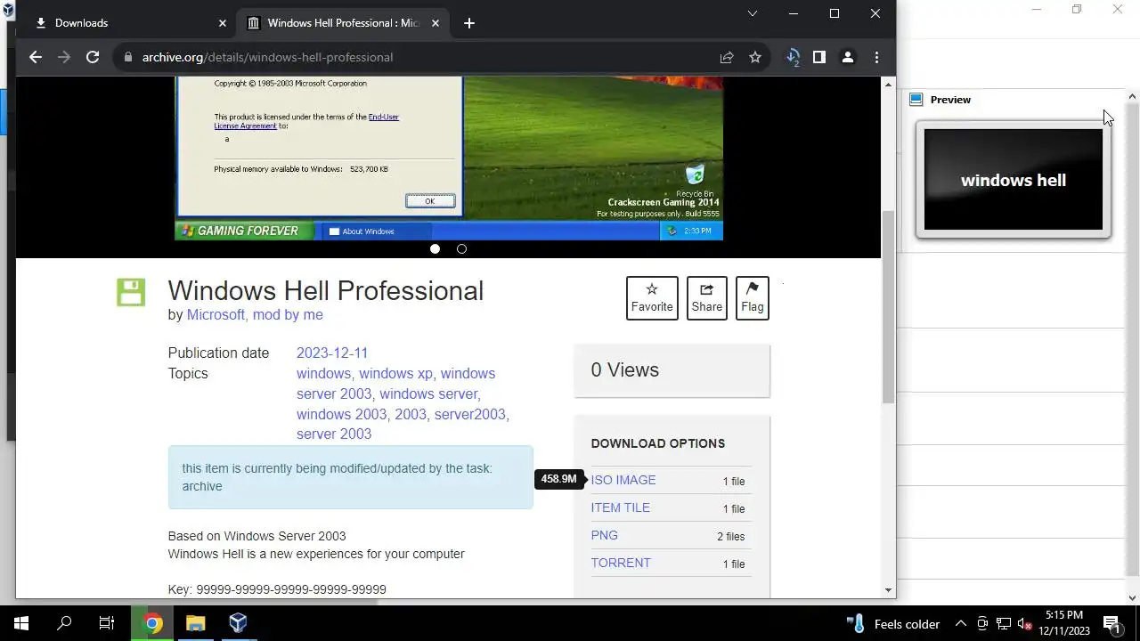Click the green floppy disk item icon
Viewport: 1140px width, 641px height.
coord(131,292)
